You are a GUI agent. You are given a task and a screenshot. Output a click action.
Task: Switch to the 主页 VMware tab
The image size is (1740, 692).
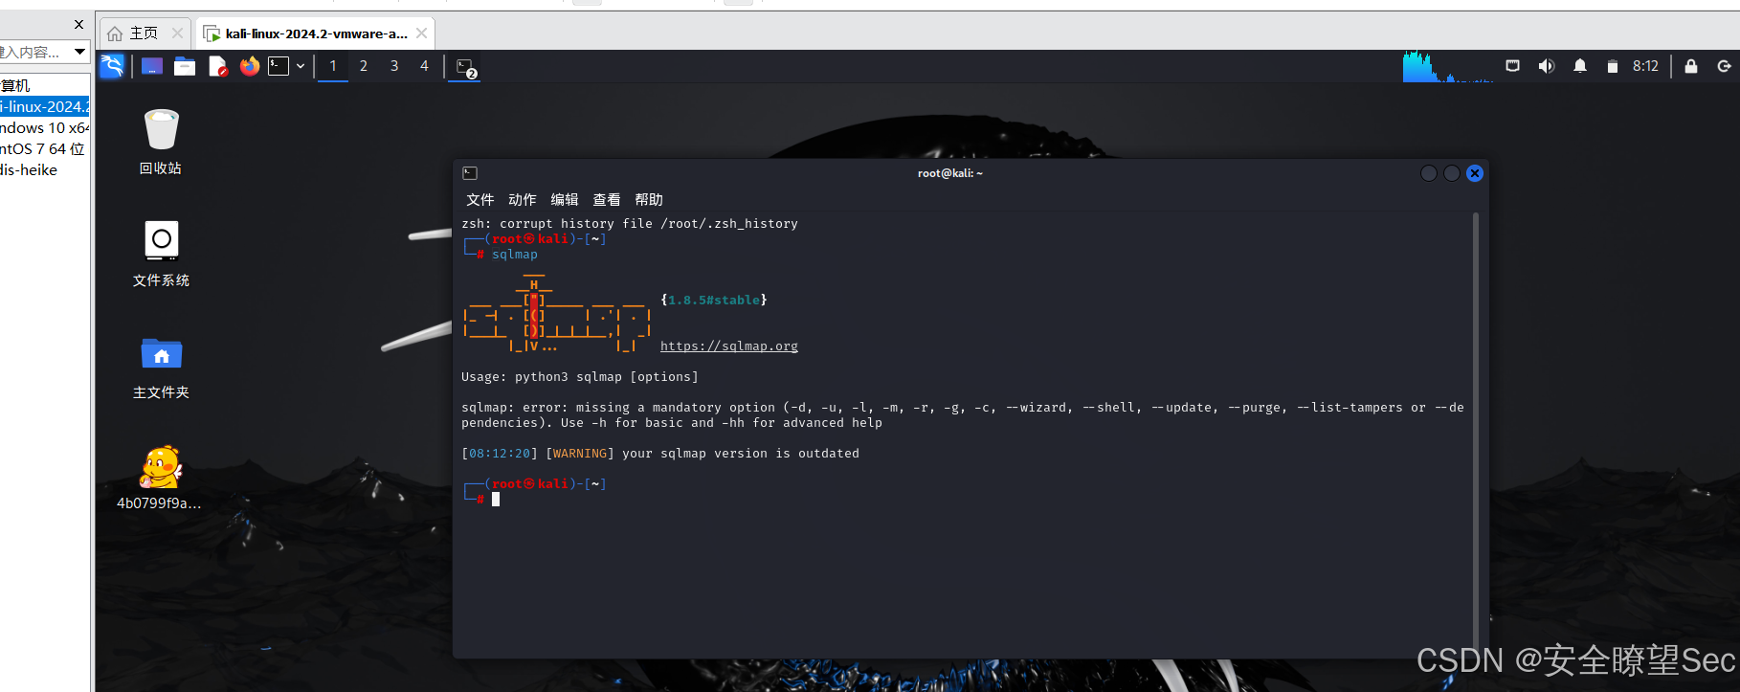coord(144,33)
